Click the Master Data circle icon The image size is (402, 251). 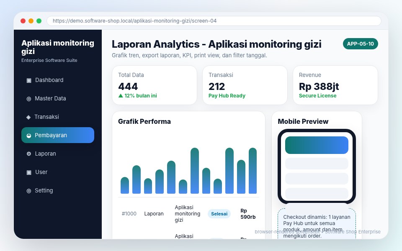[29, 99]
